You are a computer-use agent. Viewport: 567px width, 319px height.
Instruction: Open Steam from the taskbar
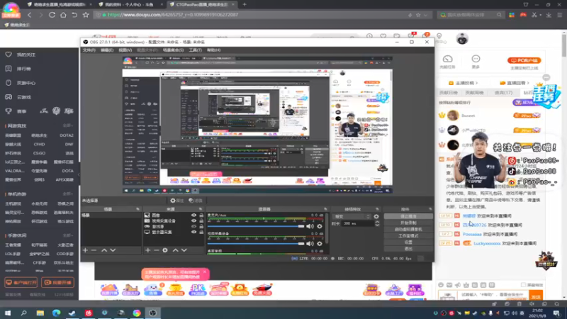(72, 313)
